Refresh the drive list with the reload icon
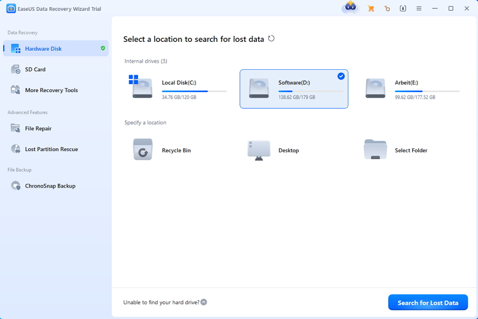478x319 pixels. pyautogui.click(x=271, y=39)
